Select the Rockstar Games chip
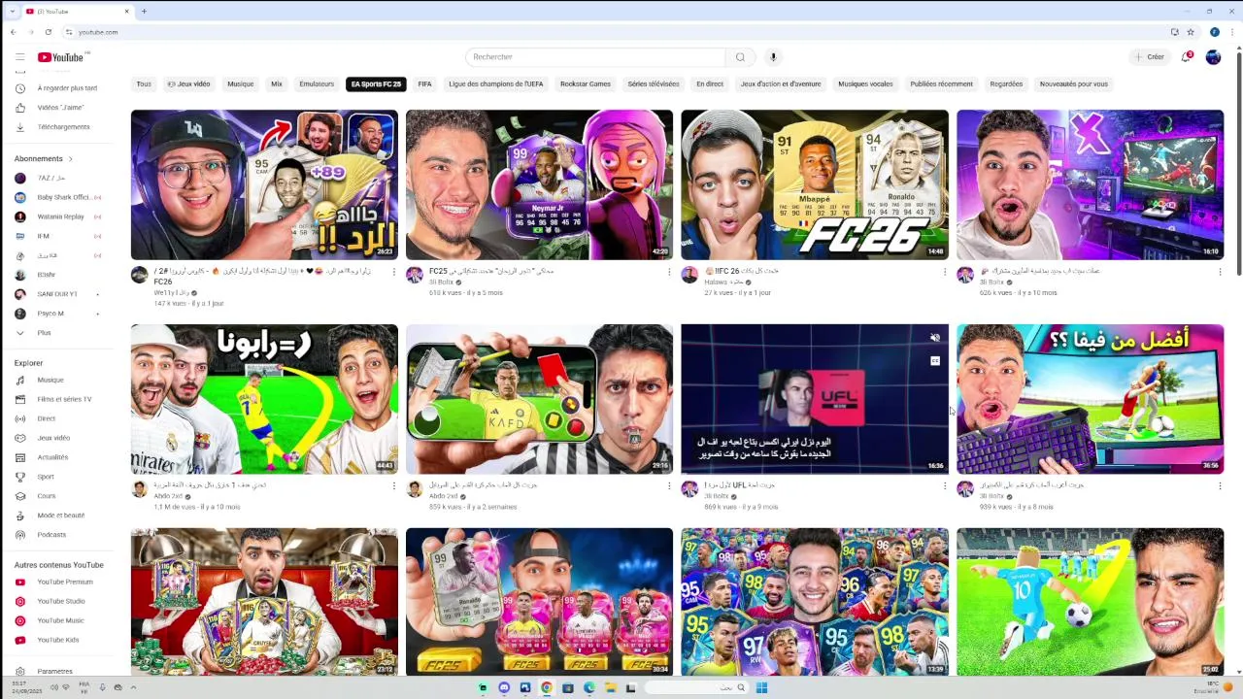 coord(586,84)
